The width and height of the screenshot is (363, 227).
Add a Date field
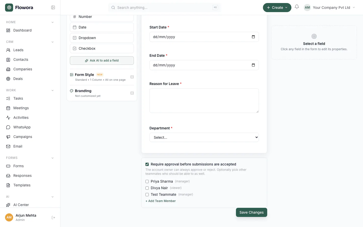[x=102, y=27]
